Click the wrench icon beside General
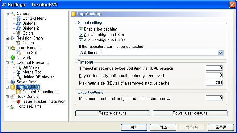This screenshot has width=237, height=133. (13, 13)
